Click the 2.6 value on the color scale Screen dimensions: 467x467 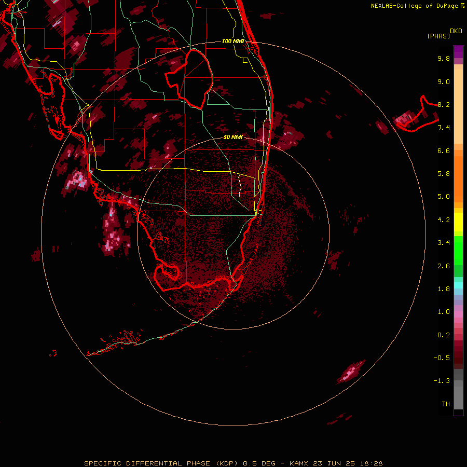point(444,266)
